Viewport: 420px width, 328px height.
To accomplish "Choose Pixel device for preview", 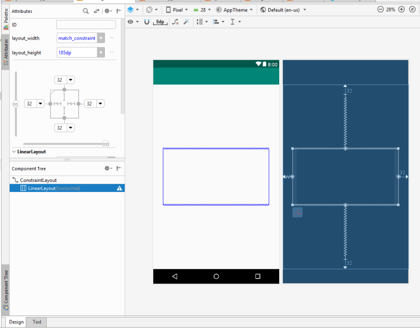I will [177, 10].
